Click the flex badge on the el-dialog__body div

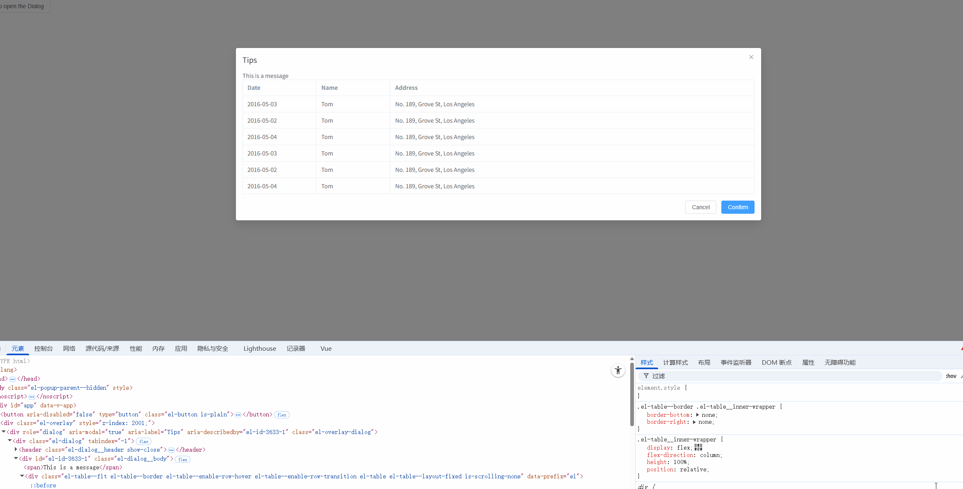pyautogui.click(x=183, y=459)
